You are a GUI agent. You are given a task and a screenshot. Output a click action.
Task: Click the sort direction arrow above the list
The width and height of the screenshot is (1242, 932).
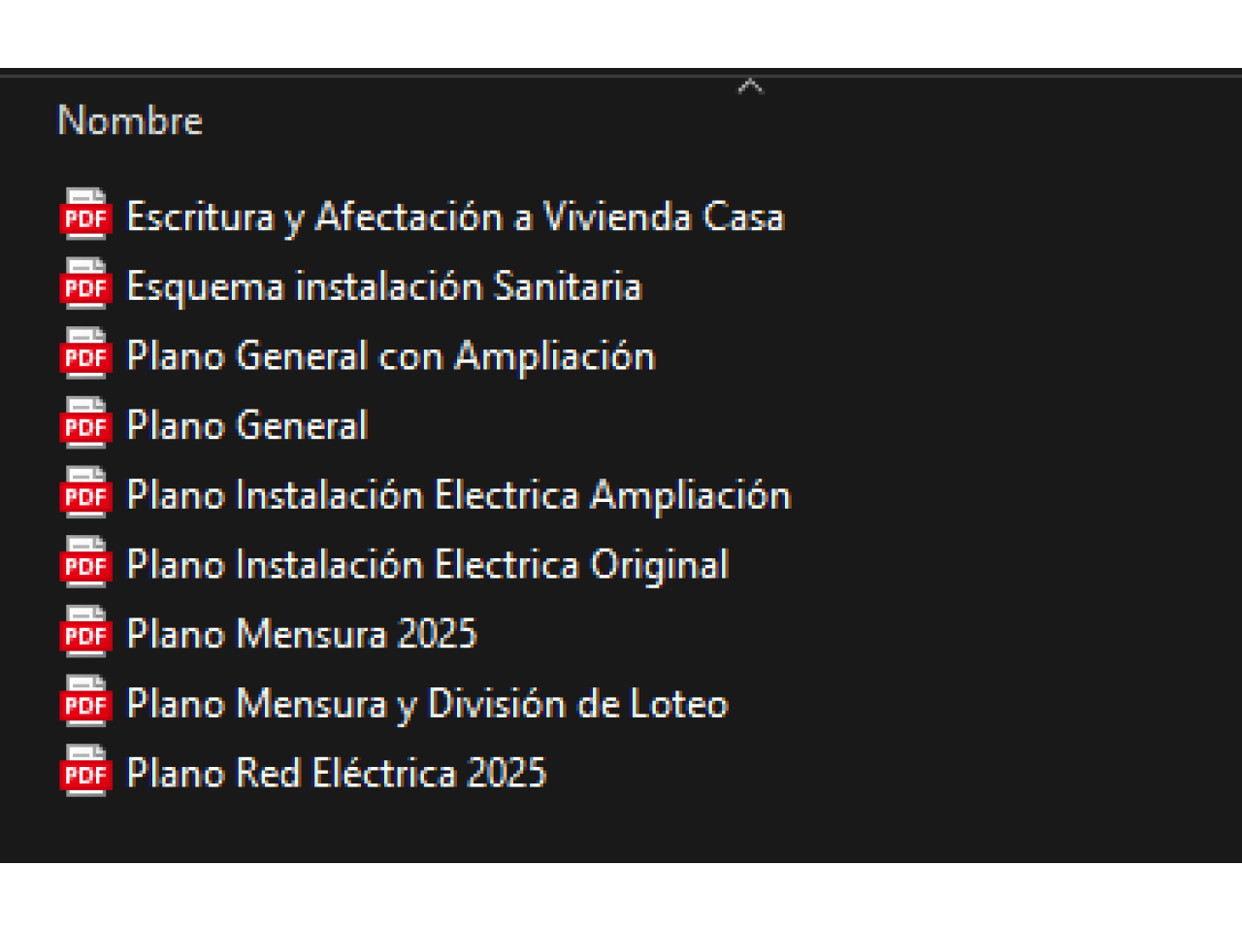click(x=750, y=86)
